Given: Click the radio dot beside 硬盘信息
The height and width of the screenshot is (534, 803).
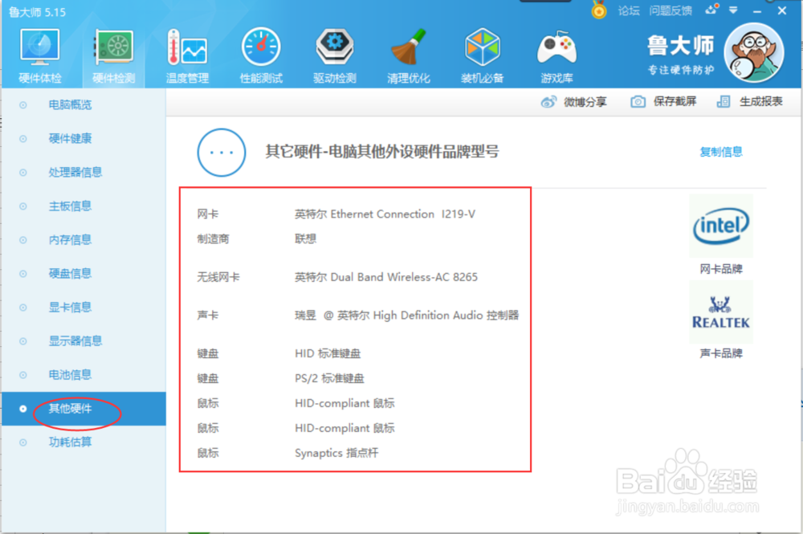Looking at the screenshot, I should [x=23, y=274].
